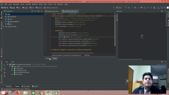
Task: Click the scroll-from-source target icon in project panel
Action: (x=32, y=11)
